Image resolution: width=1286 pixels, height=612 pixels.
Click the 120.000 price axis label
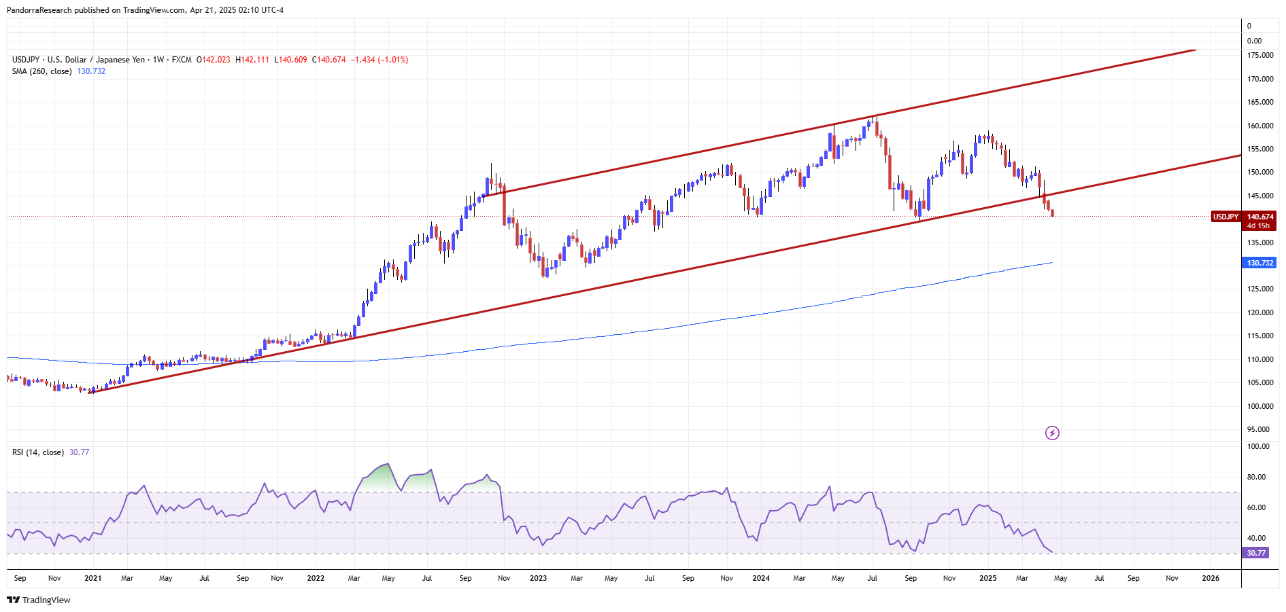pos(1260,312)
